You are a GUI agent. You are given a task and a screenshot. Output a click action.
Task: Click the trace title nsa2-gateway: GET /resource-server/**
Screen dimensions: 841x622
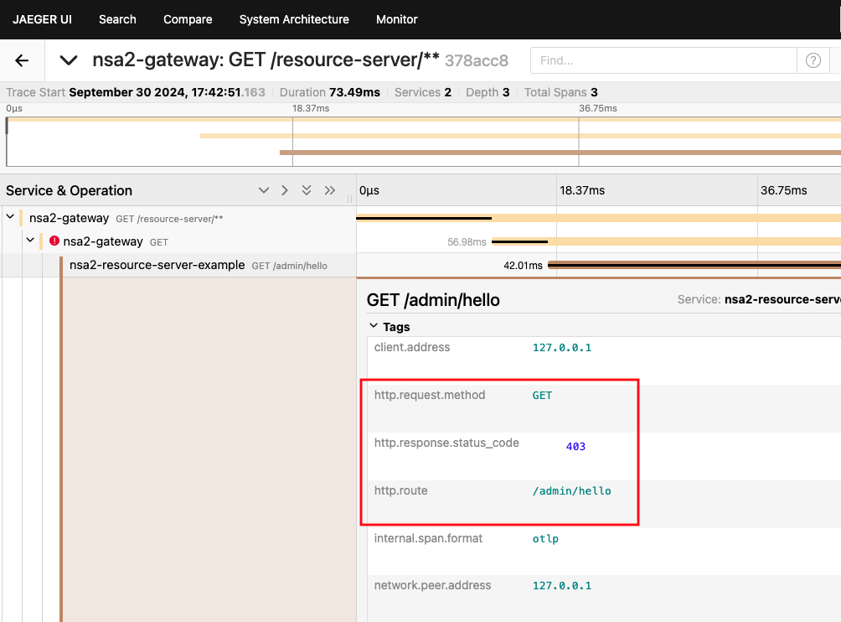click(266, 60)
